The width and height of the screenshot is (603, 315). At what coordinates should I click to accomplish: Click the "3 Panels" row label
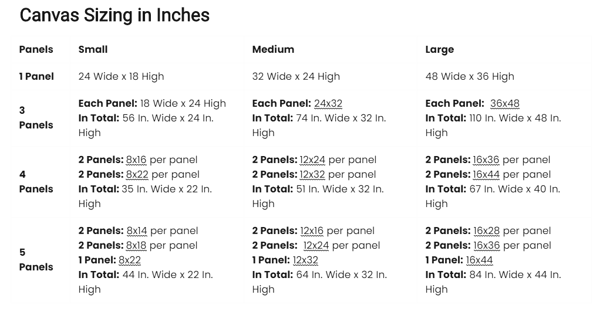point(36,117)
